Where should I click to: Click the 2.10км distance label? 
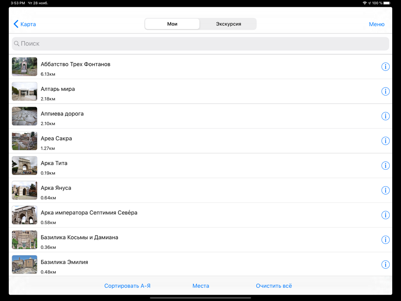[x=48, y=124]
